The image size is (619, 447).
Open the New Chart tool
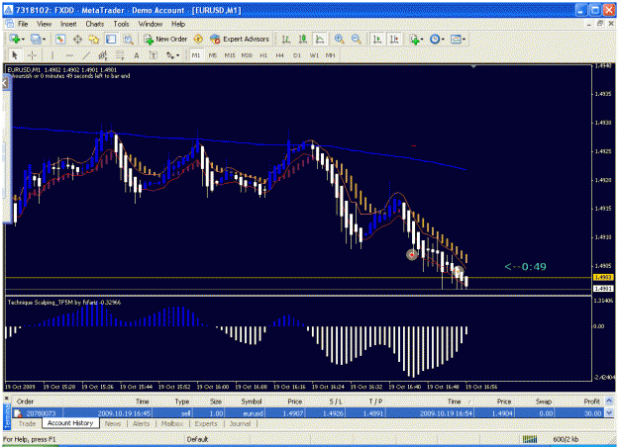point(15,39)
